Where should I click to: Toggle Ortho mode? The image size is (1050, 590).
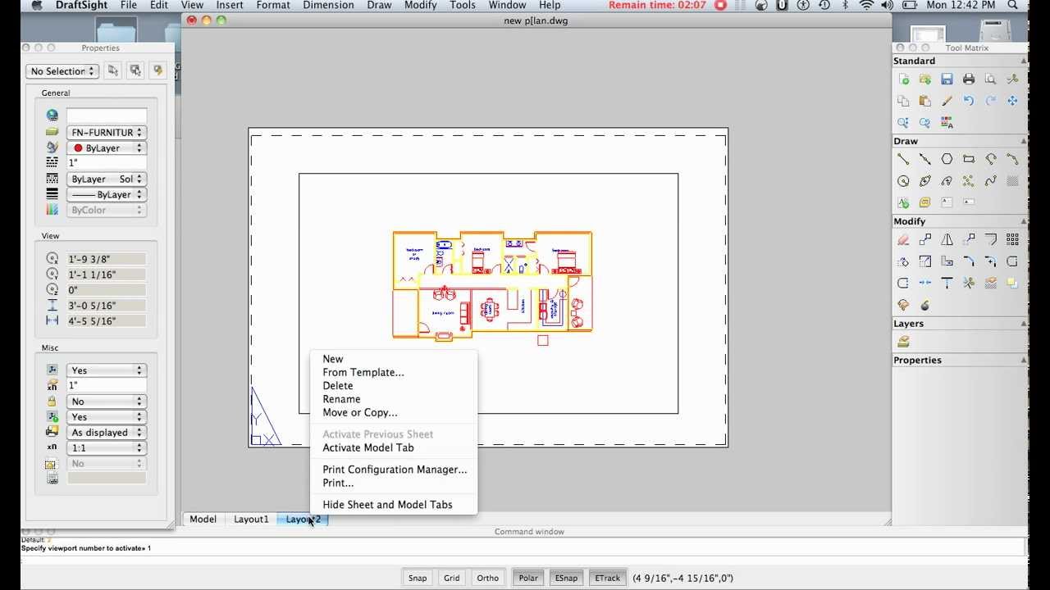click(x=488, y=578)
